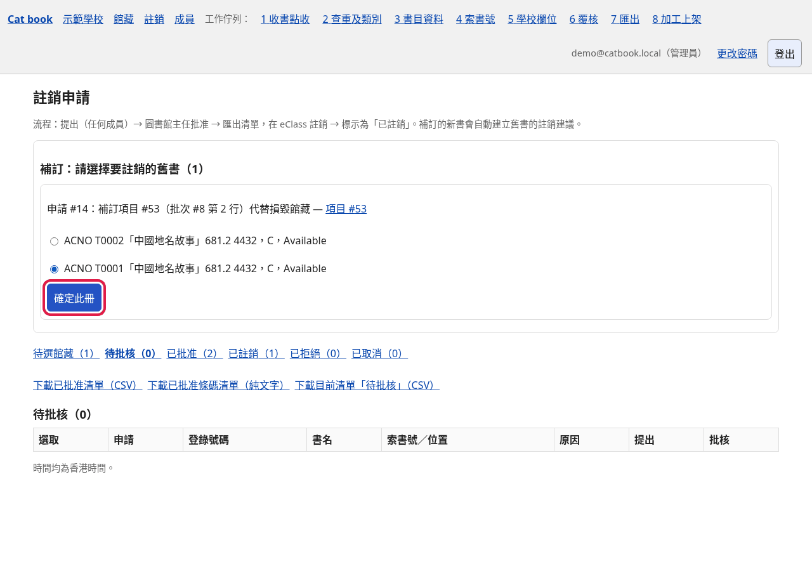Screen dimensions: 812x571
Task: Go to Cat book home link
Action: (30, 19)
